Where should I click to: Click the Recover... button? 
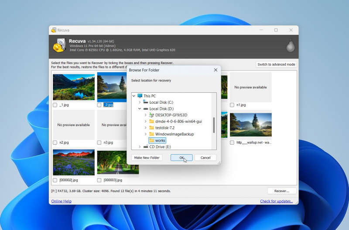tap(282, 191)
